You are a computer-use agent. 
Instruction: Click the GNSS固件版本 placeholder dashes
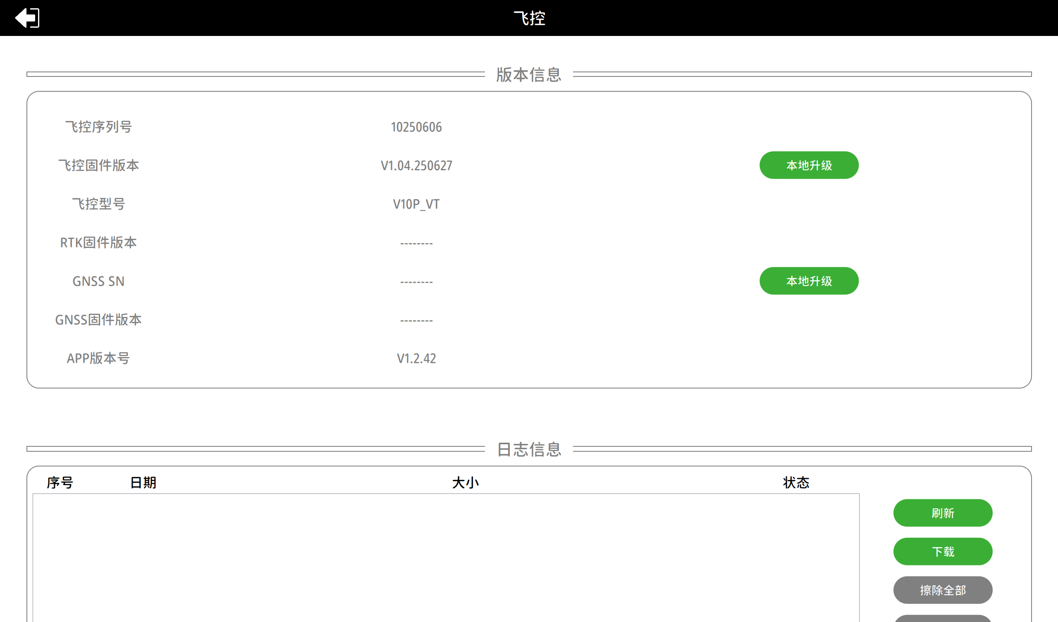416,320
